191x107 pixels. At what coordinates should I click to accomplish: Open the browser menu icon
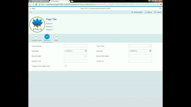pos(161,4)
